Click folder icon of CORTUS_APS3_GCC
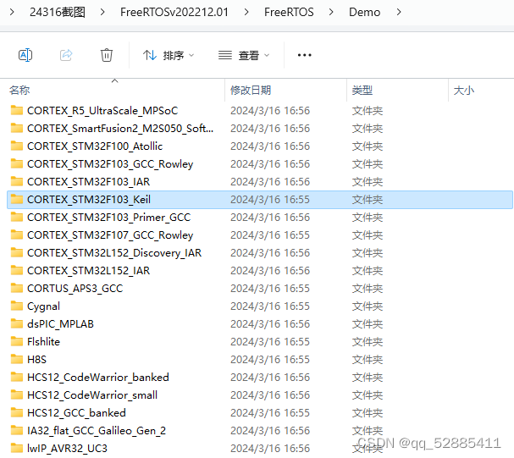Image resolution: width=514 pixels, height=458 pixels. coord(17,288)
